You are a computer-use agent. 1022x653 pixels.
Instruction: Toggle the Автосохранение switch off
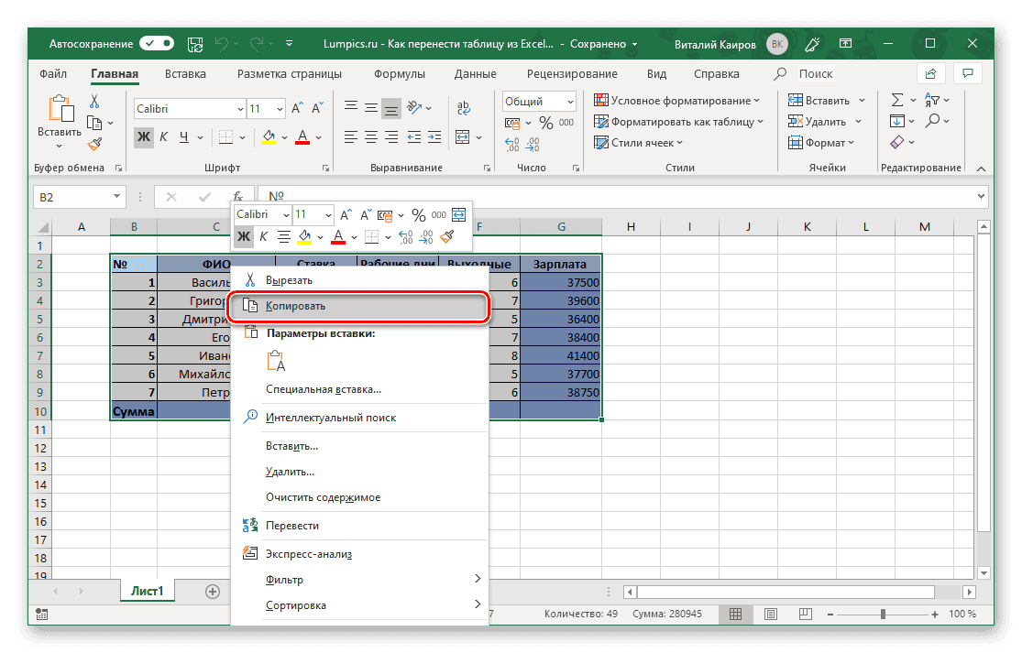pyautogui.click(x=156, y=43)
